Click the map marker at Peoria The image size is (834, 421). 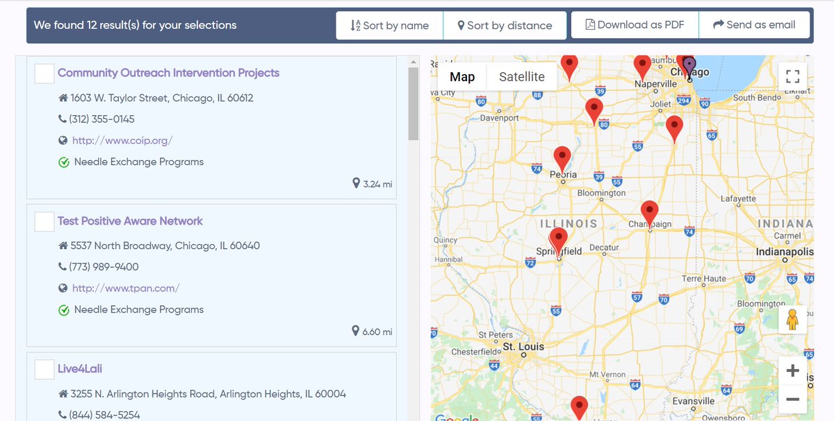click(x=562, y=160)
